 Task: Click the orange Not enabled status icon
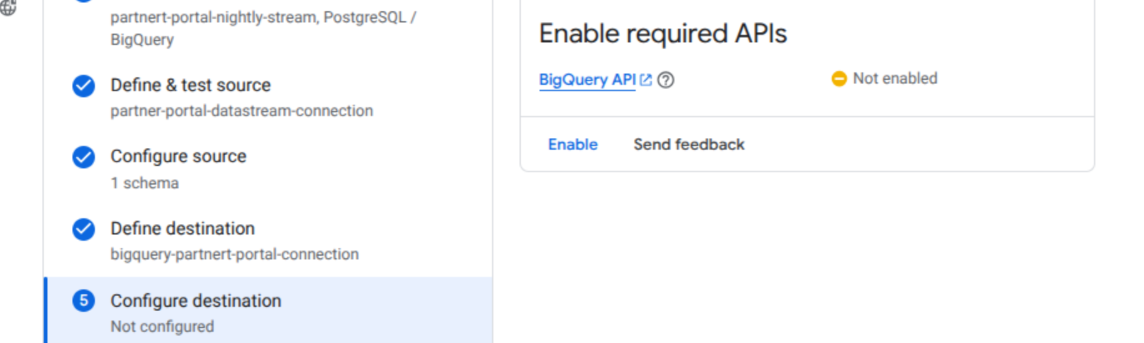(839, 79)
